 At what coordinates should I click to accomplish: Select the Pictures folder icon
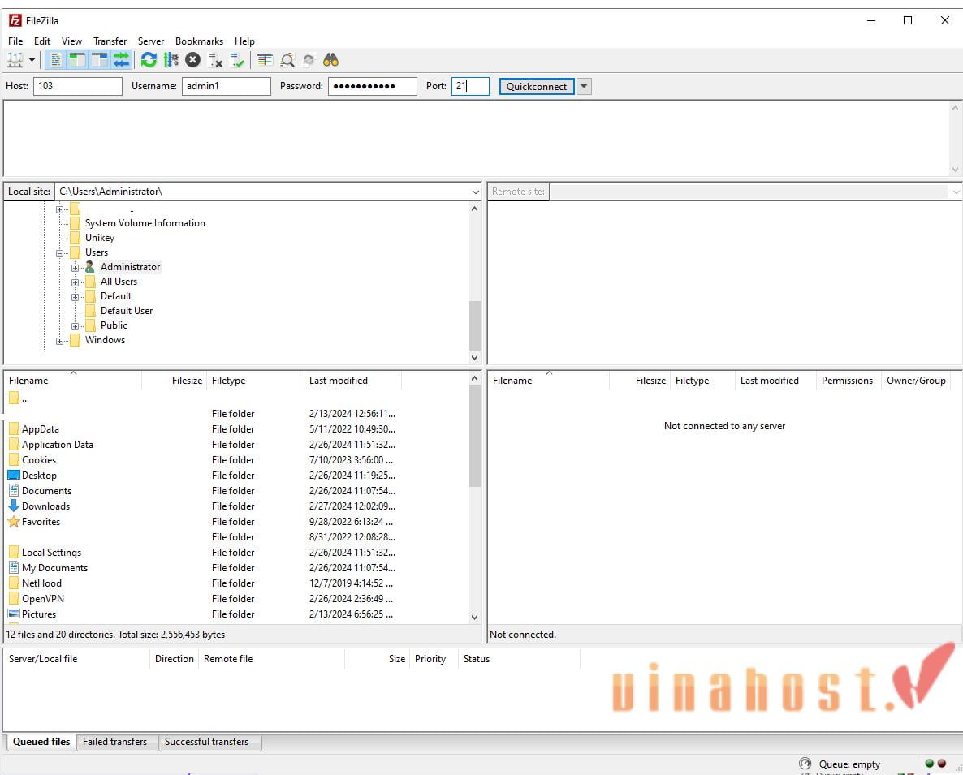14,614
